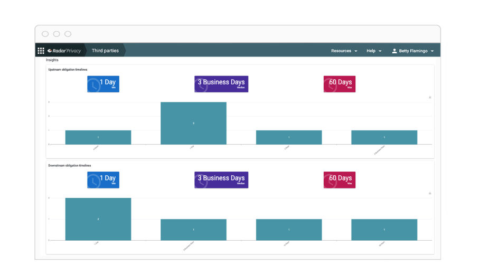This screenshot has width=480, height=275.
Task: Open the Help dropdown menu
Action: (374, 51)
